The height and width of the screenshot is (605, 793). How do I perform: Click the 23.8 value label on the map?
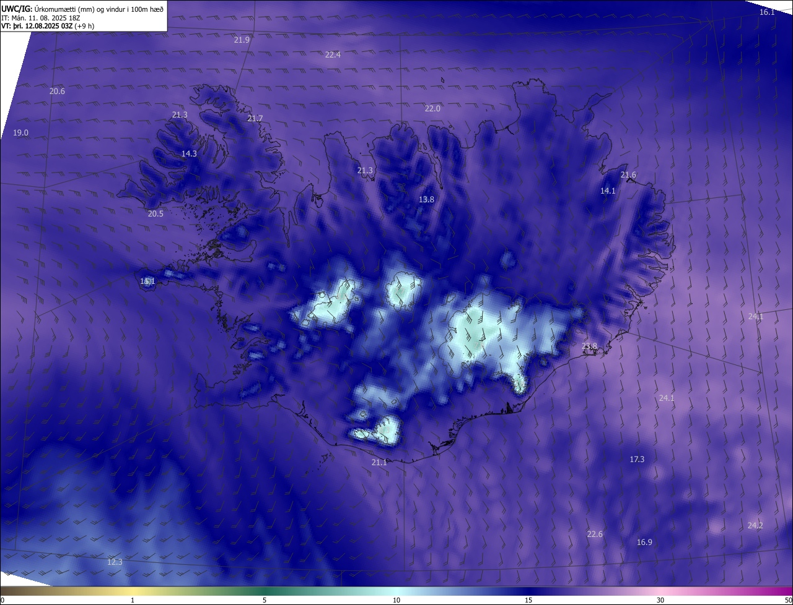589,346
